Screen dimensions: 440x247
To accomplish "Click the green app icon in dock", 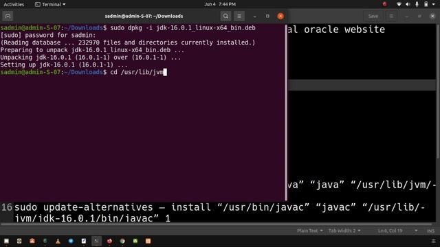I will point(135,241).
